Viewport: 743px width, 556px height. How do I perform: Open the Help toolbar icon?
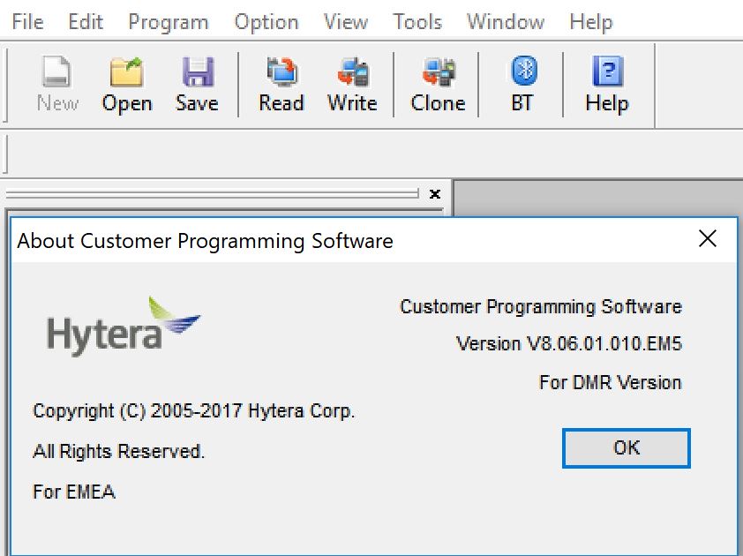(x=607, y=85)
